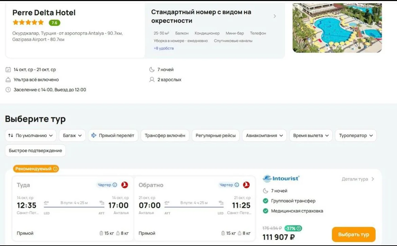Click the crossed-out 176 494 ₽ price
The height and width of the screenshot is (246, 397).
click(272, 228)
